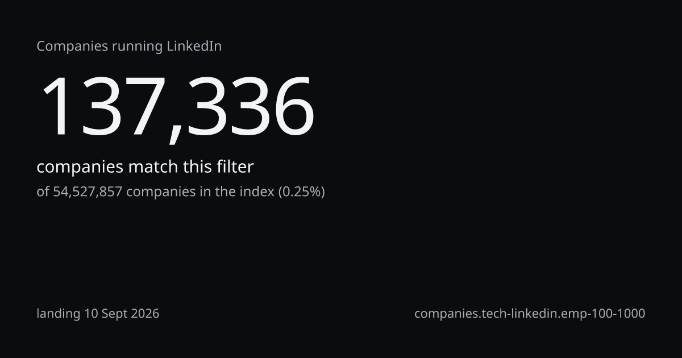Click the 'companies match this filter' text
The width and height of the screenshot is (682, 358).
coord(145,167)
